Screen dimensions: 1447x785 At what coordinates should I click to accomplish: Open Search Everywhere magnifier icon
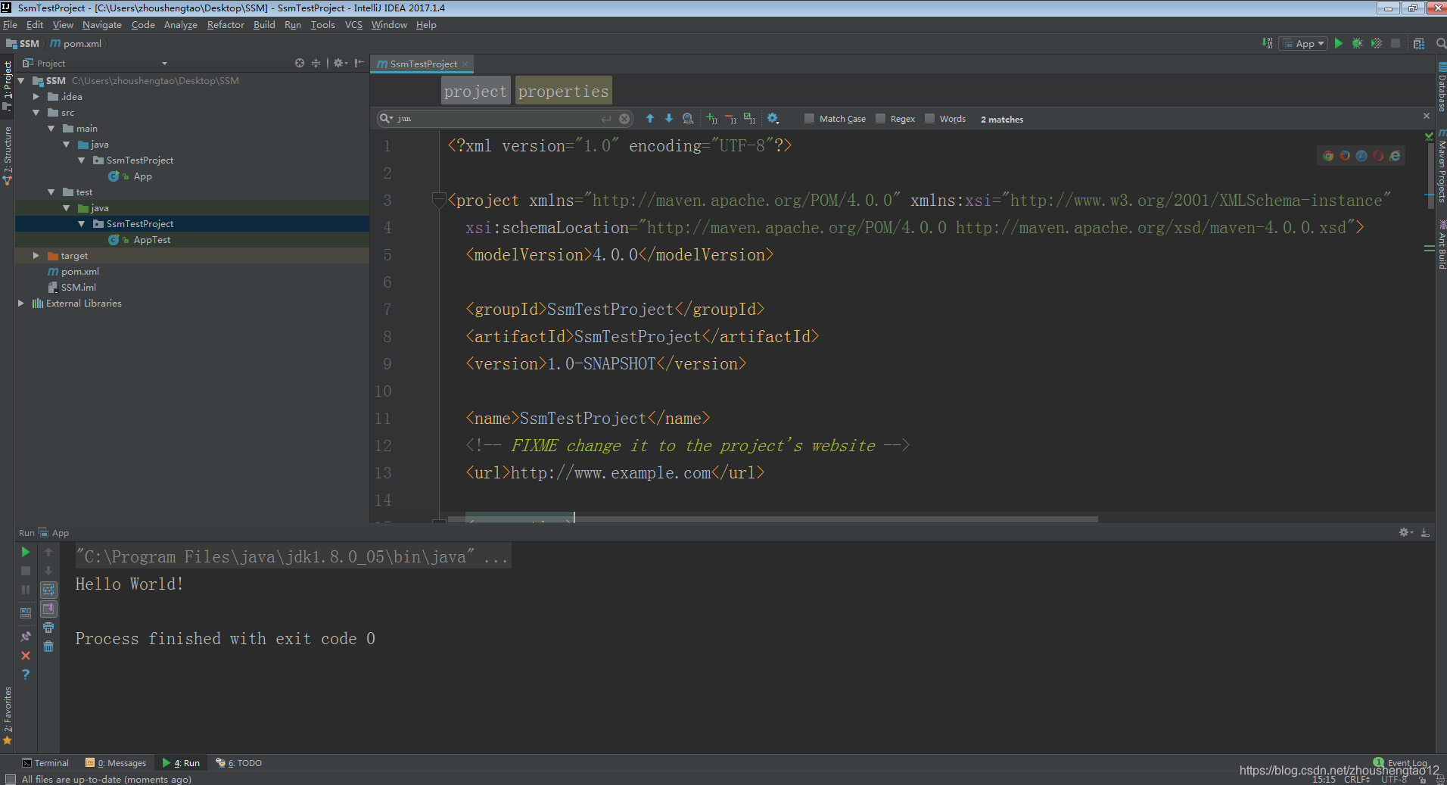click(1440, 43)
